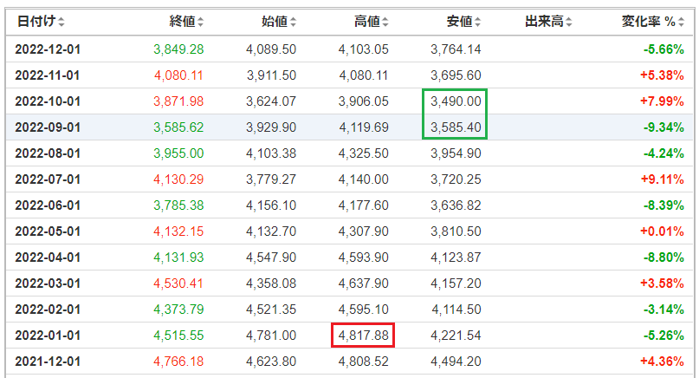Click high value 4,808.52
The width and height of the screenshot is (699, 378).
pos(363,361)
